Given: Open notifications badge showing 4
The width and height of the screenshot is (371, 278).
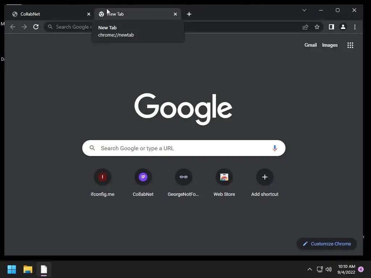Looking at the screenshot, I should (x=361, y=269).
